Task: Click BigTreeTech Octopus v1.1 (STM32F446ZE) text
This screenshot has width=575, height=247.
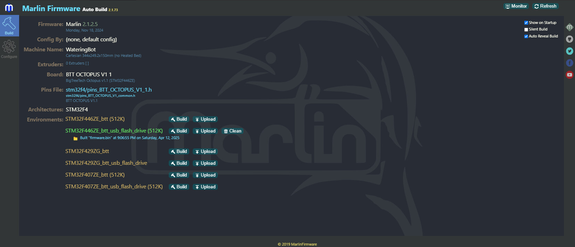Action: (100, 81)
